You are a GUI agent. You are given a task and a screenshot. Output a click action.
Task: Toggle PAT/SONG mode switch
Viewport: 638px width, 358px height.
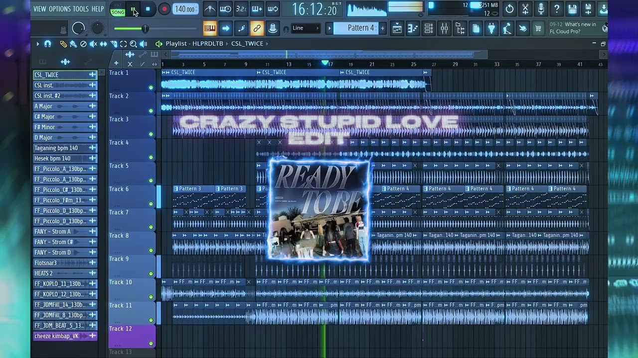tap(118, 9)
